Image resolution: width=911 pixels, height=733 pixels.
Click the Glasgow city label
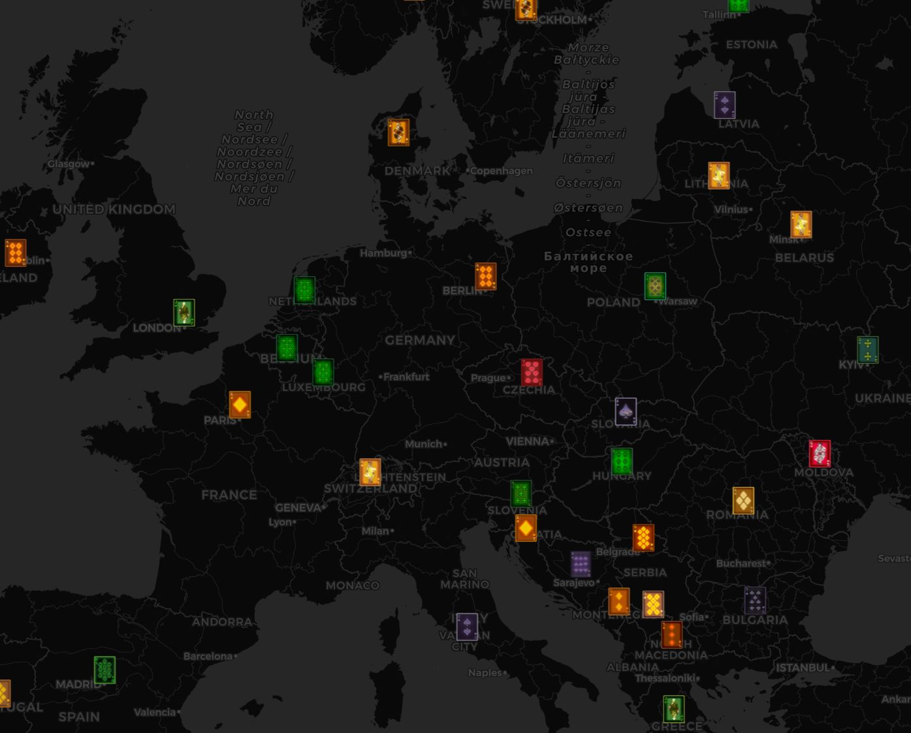(x=68, y=164)
